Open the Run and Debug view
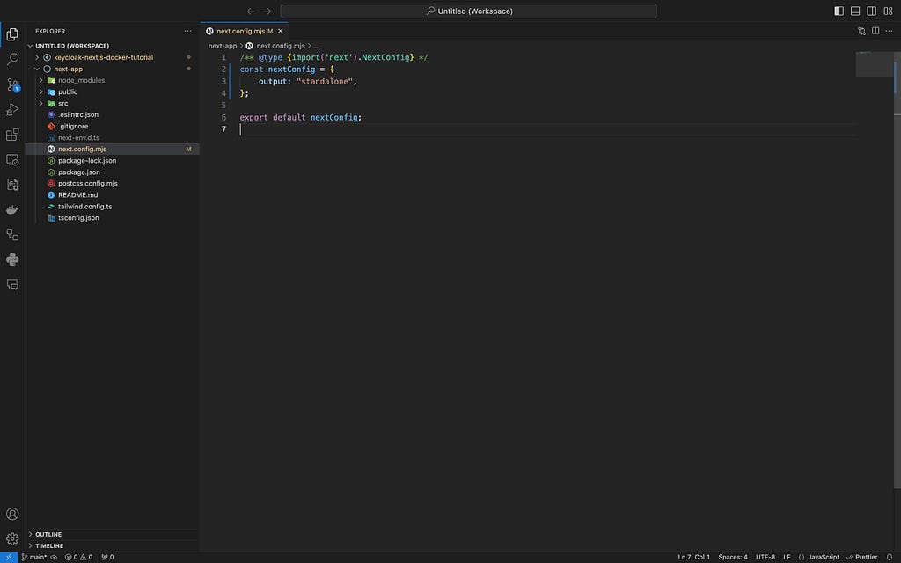901x563 pixels. (x=12, y=109)
